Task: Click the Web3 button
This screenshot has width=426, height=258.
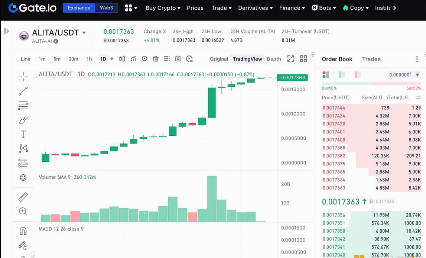Action: (106, 8)
